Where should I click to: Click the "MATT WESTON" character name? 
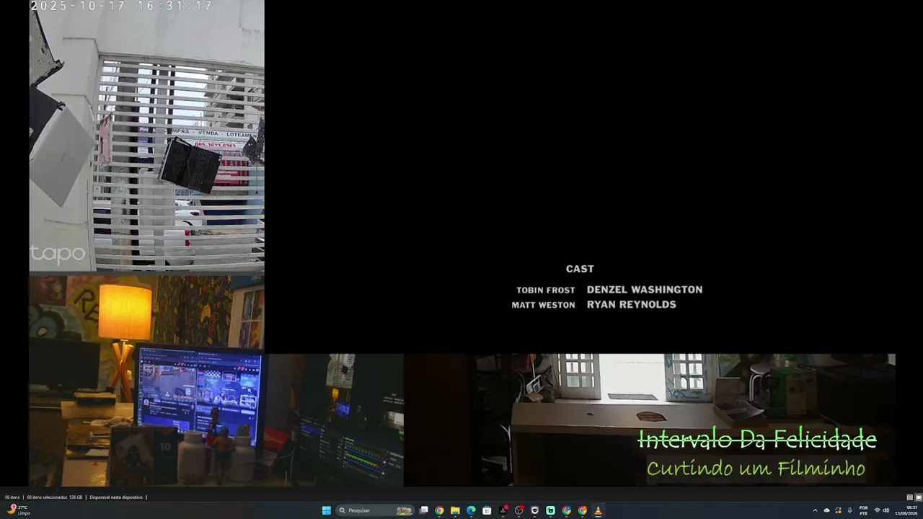coord(543,306)
